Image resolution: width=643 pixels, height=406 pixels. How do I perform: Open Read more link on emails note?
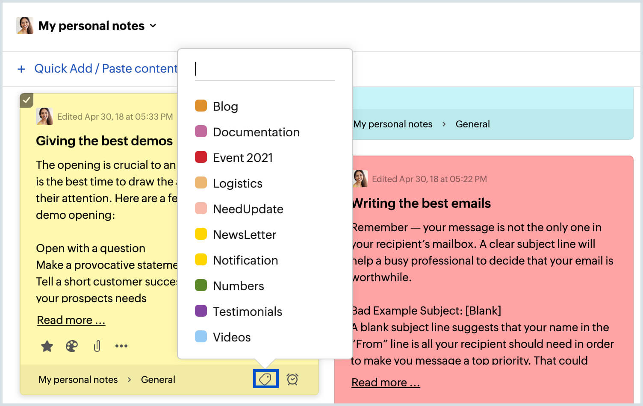pyautogui.click(x=385, y=382)
